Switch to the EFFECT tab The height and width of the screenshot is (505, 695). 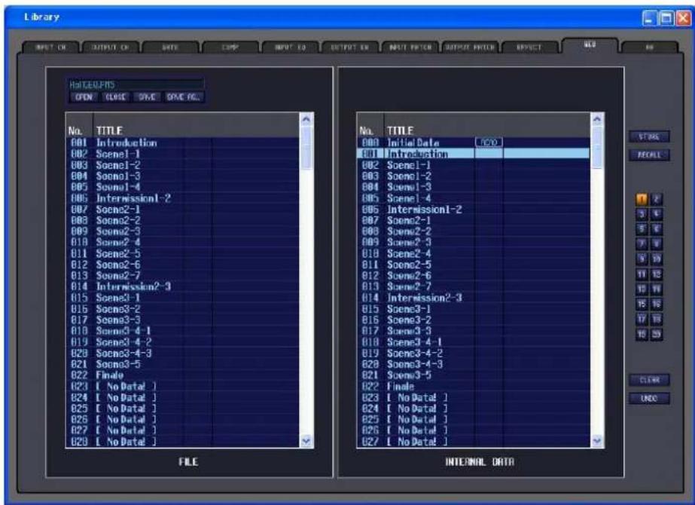pos(529,47)
